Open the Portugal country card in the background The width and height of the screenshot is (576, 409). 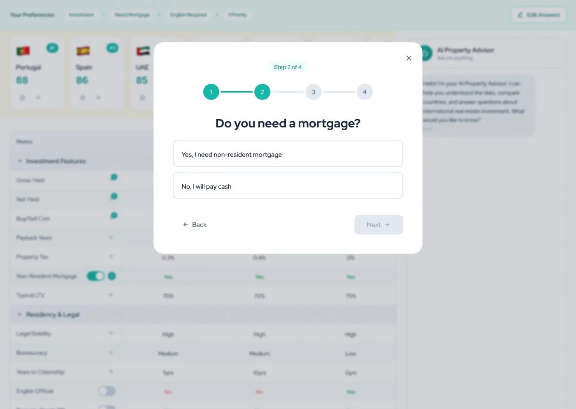click(x=37, y=73)
